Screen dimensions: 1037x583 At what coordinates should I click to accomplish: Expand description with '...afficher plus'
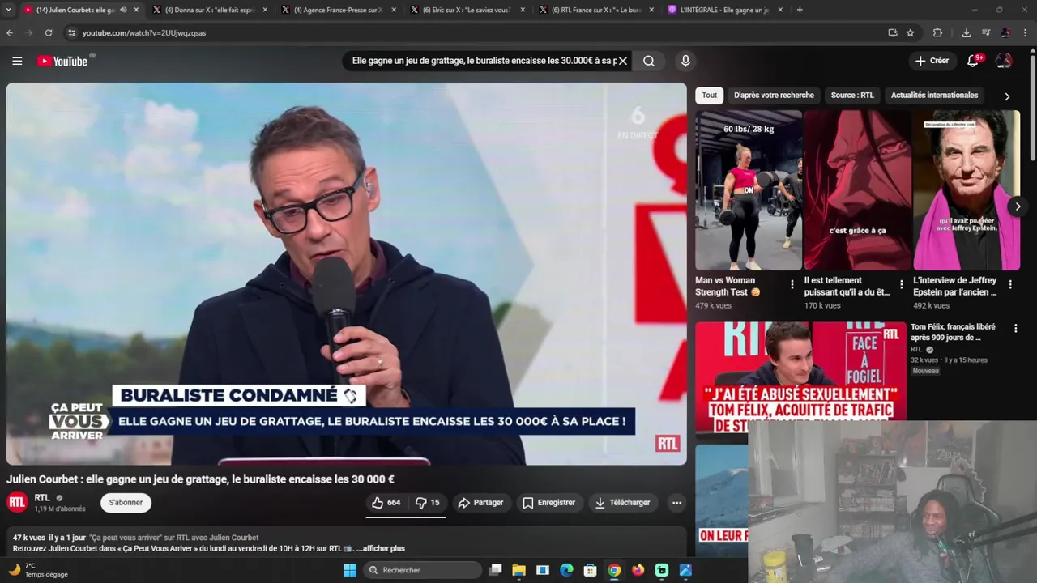tap(381, 548)
